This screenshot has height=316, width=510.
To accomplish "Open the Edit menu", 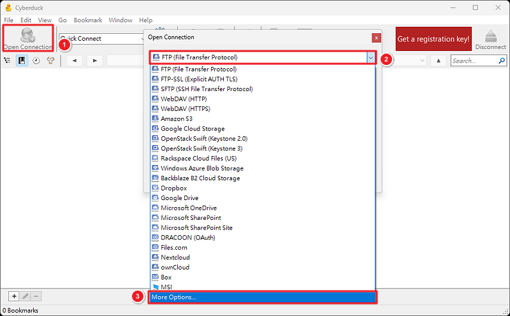I will [25, 20].
